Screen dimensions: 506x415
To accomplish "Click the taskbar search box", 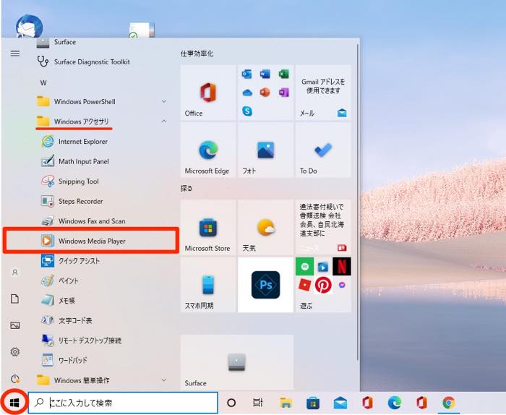I will tap(123, 403).
